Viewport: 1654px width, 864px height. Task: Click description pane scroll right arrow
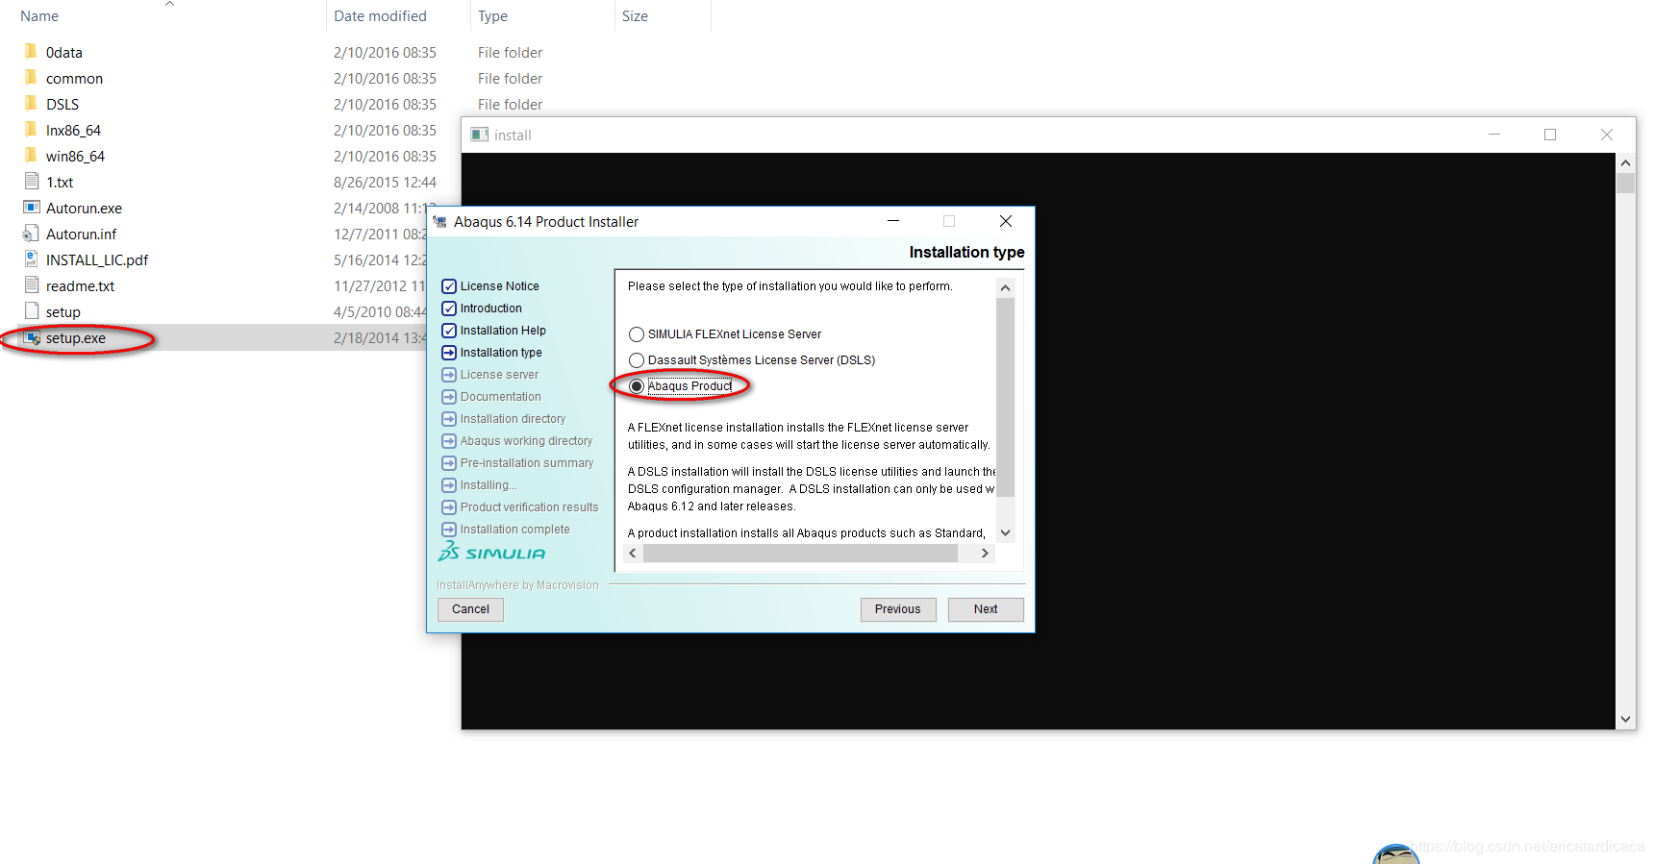(x=985, y=554)
